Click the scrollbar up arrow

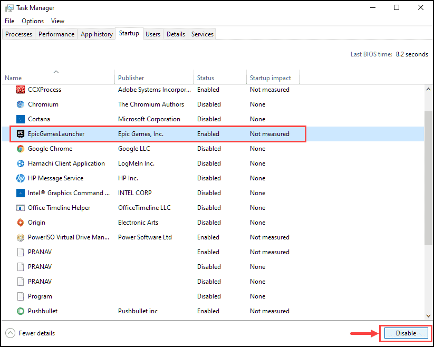[429, 89]
